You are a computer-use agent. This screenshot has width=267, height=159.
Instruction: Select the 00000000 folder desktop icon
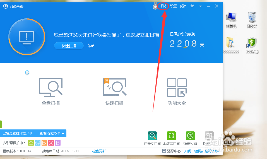(x=231, y=45)
